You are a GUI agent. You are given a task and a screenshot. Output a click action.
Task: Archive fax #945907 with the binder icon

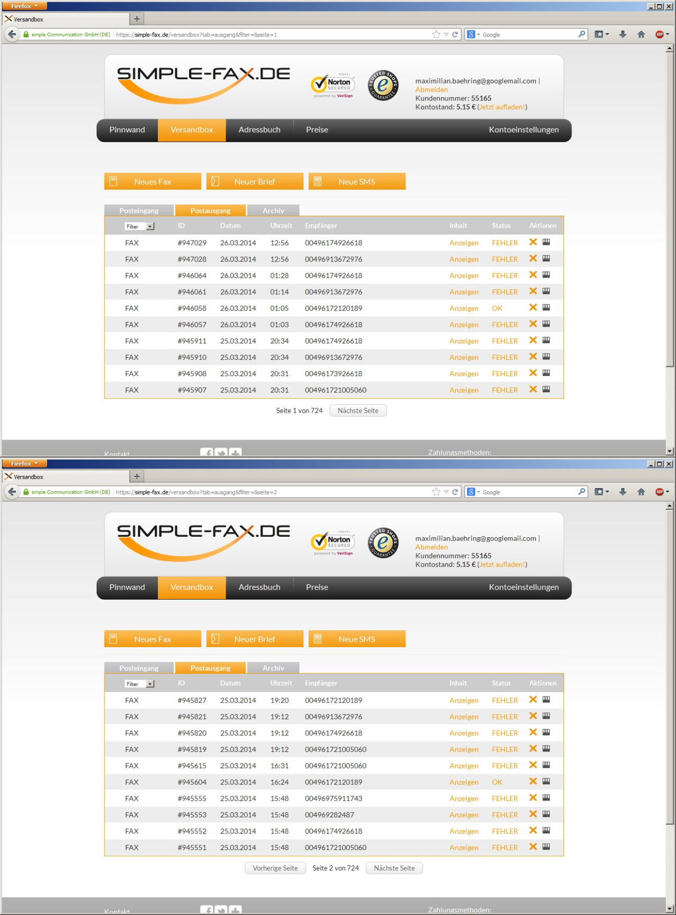546,389
